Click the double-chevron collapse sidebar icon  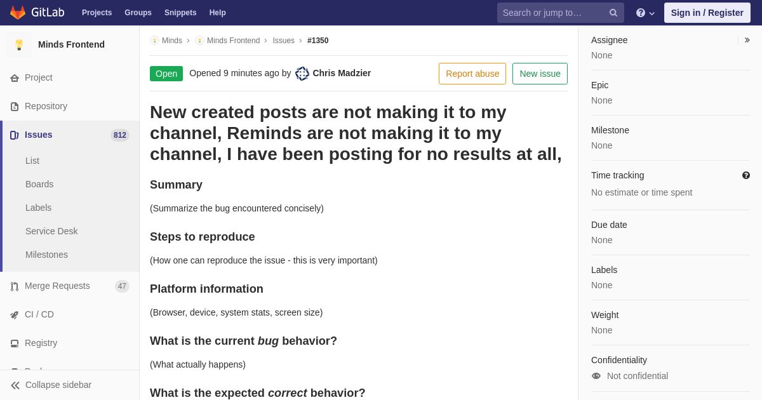tap(15, 385)
